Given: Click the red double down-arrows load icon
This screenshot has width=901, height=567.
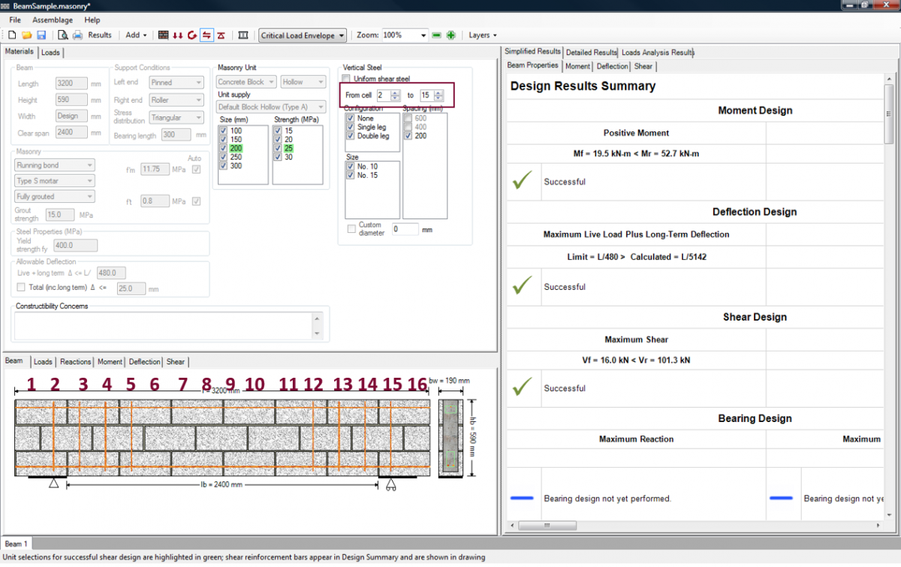Looking at the screenshot, I should coord(178,35).
